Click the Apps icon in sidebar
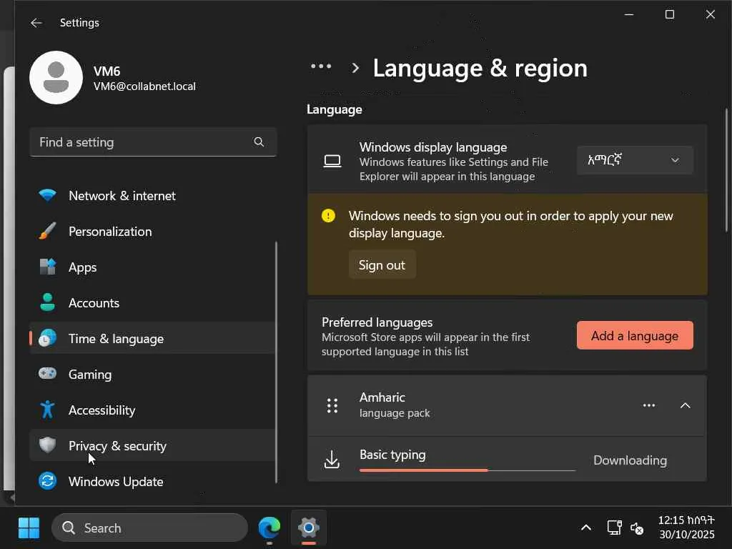Viewport: 732px width, 549px height. [x=48, y=267]
